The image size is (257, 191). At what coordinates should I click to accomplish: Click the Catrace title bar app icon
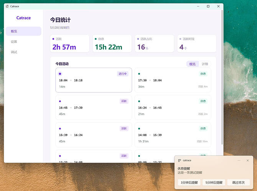(7, 6)
